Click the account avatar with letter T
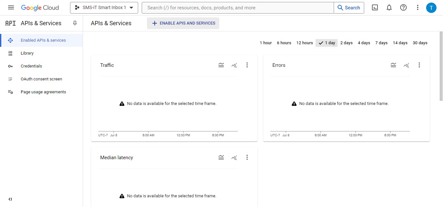The image size is (443, 207). point(431,7)
